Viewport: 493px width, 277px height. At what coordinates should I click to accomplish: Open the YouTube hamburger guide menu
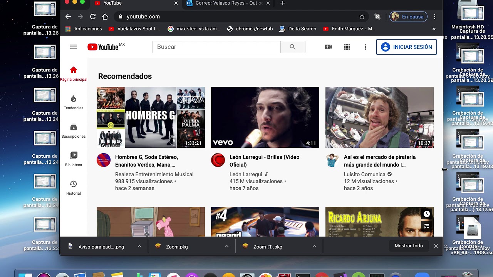[74, 47]
